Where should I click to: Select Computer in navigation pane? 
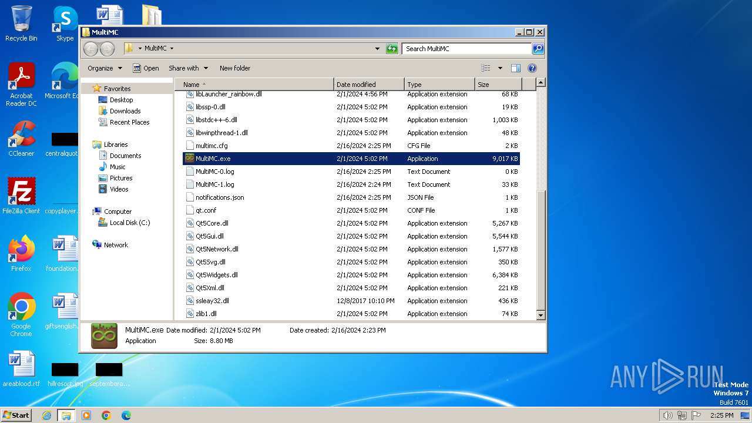pyautogui.click(x=117, y=211)
